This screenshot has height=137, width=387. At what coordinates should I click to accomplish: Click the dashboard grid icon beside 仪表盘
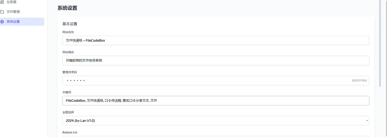2,2
